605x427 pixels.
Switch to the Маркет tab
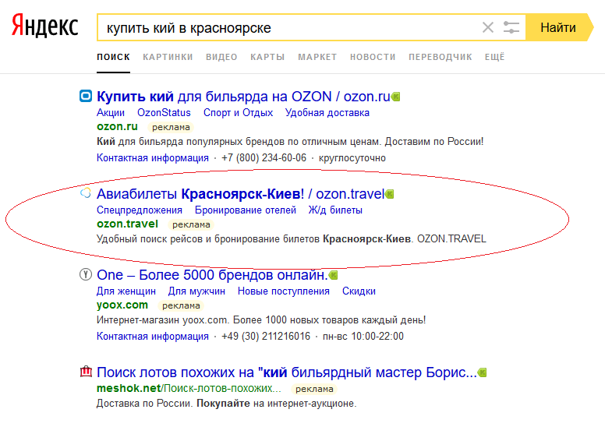(x=317, y=57)
